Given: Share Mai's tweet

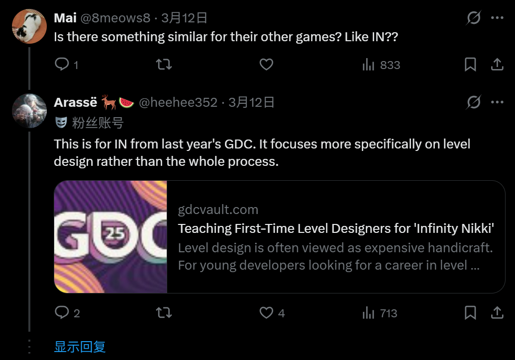Looking at the screenshot, I should click(x=497, y=65).
